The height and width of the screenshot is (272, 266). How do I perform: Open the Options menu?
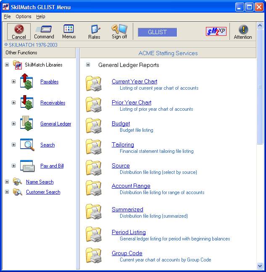(x=24, y=16)
